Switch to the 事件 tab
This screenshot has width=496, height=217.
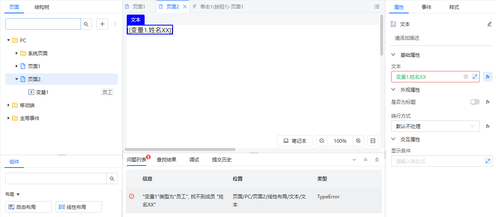tap(427, 7)
